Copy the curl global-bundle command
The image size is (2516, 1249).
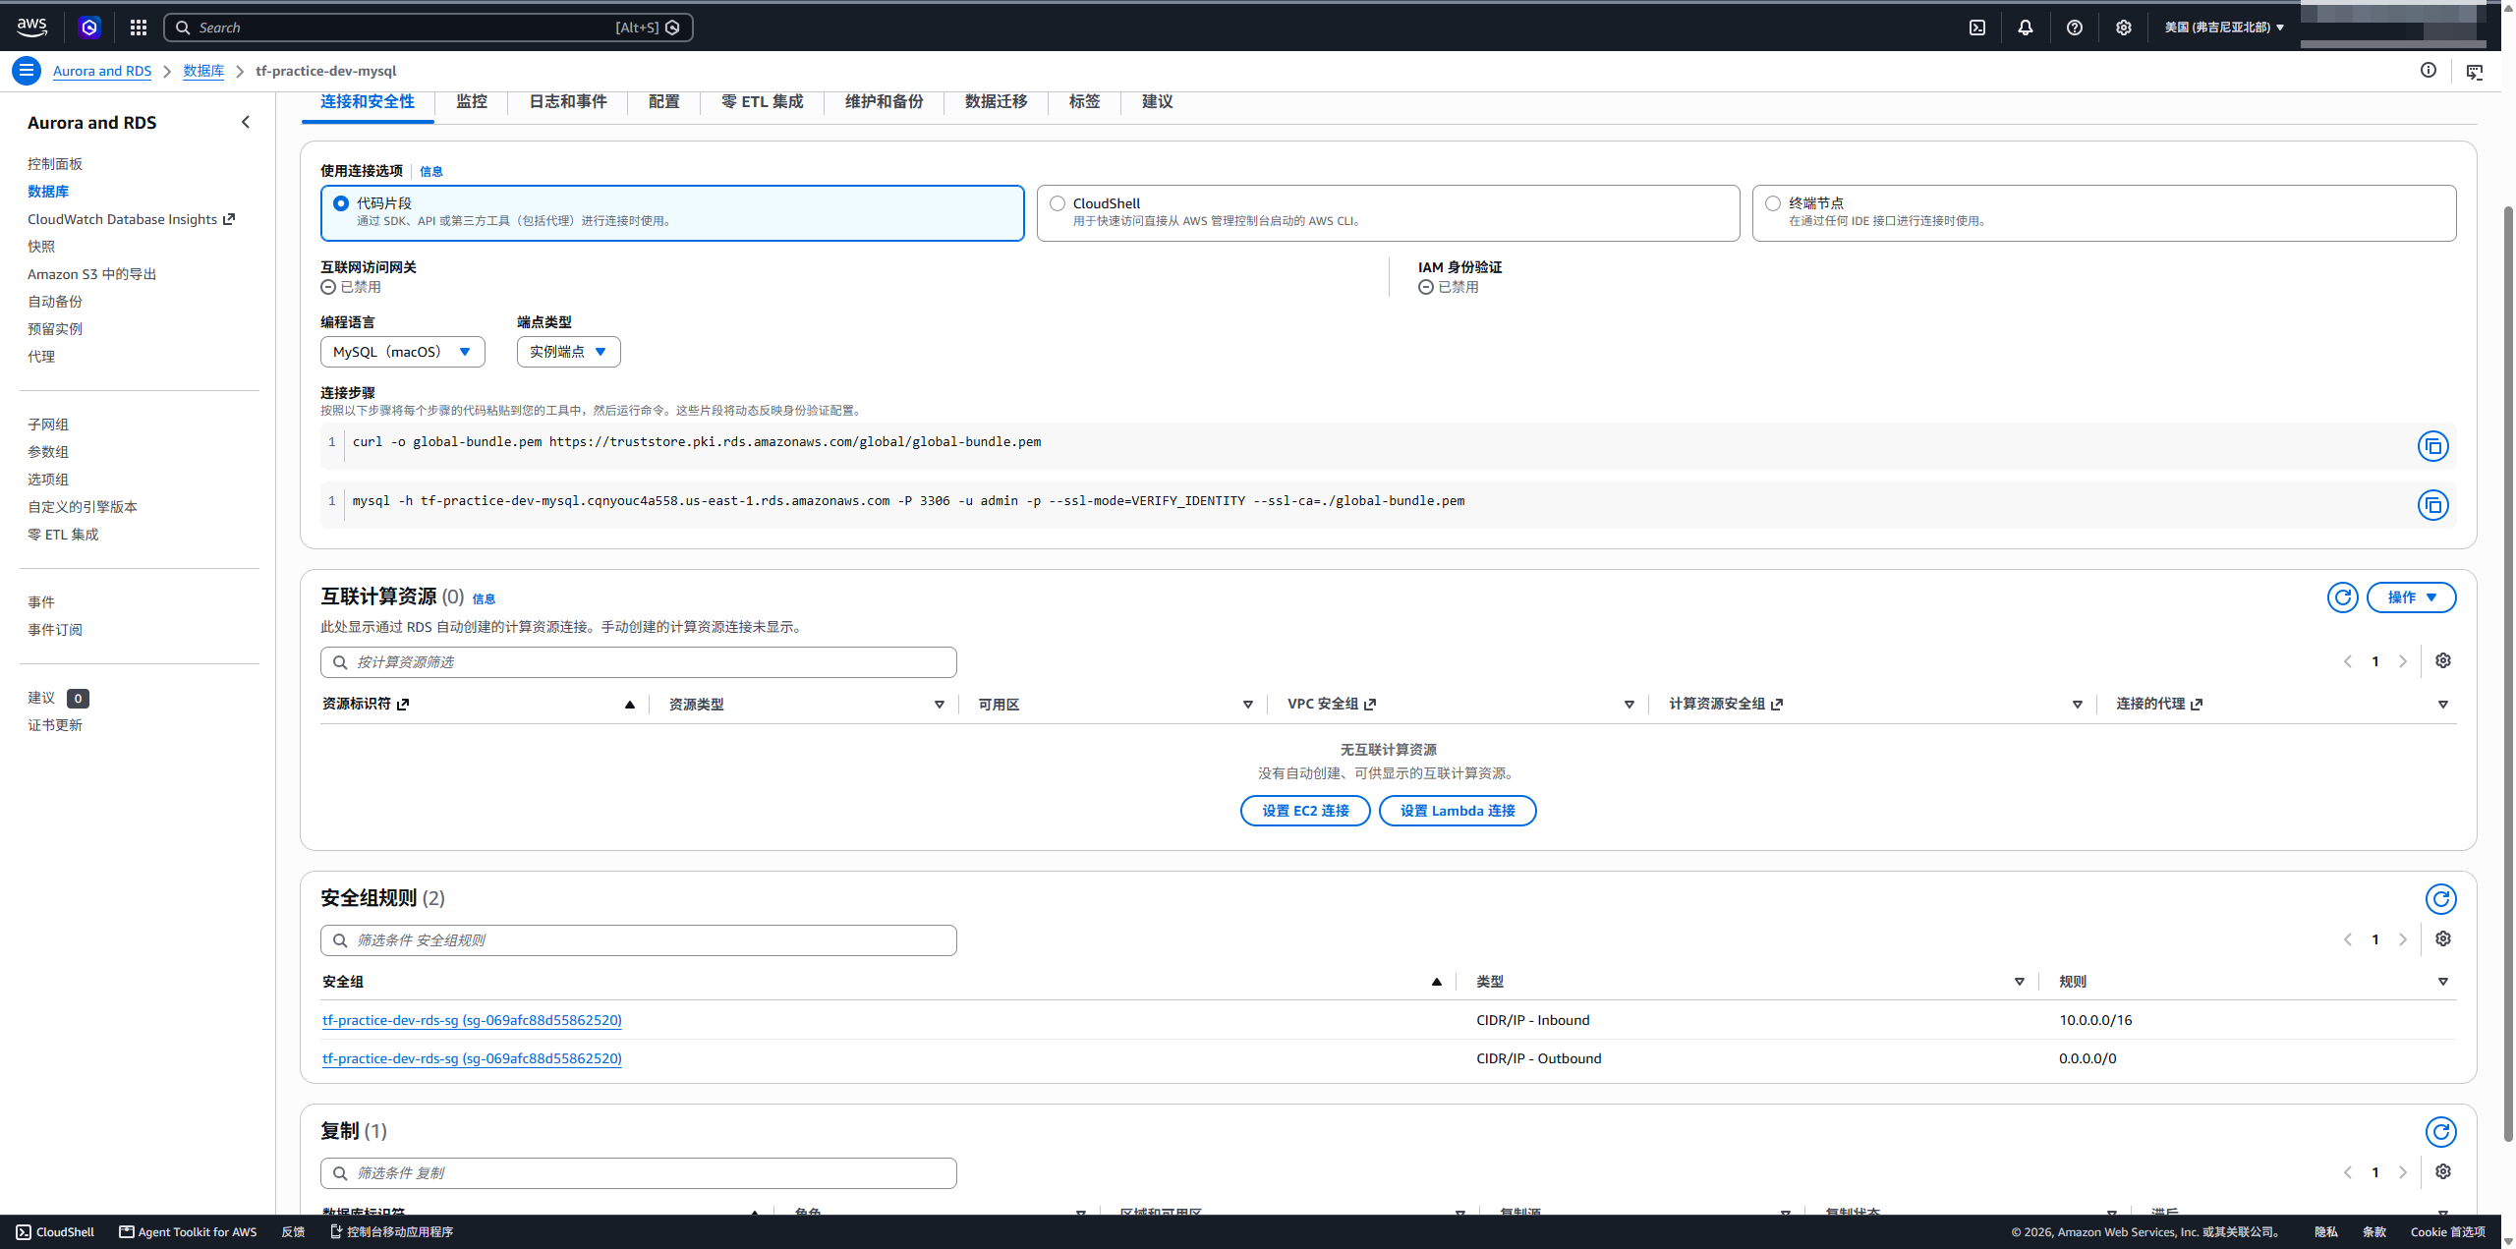point(2433,446)
